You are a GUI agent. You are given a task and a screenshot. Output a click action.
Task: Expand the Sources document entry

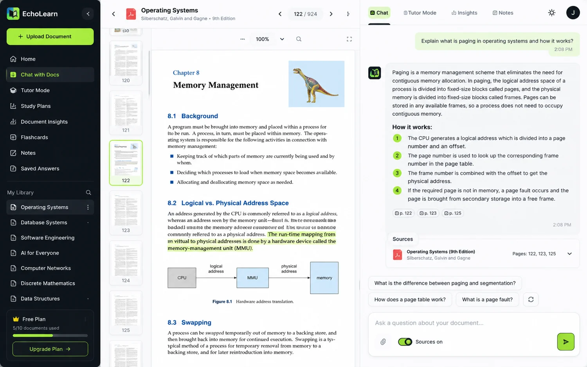click(569, 254)
